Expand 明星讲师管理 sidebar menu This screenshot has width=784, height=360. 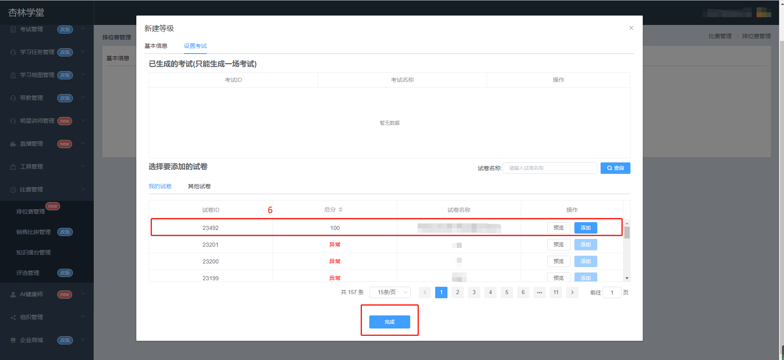coord(47,121)
